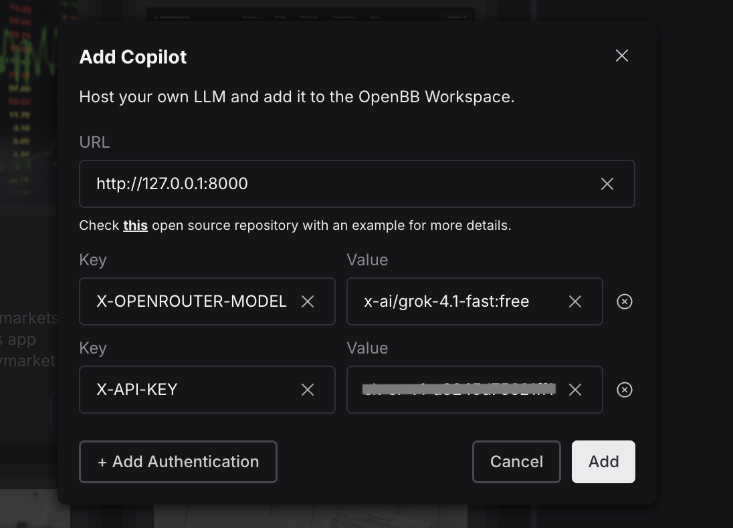
Task: Cancel adding the copilot
Action: click(x=516, y=461)
